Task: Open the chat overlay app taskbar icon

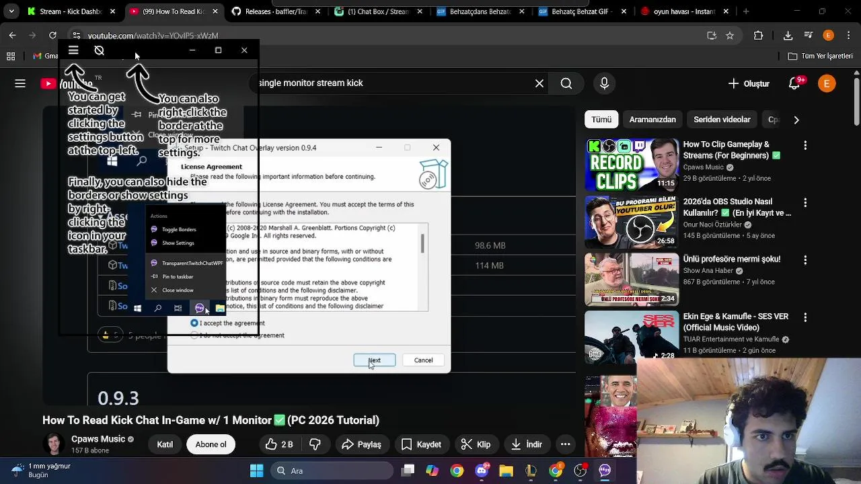Action: tap(605, 471)
